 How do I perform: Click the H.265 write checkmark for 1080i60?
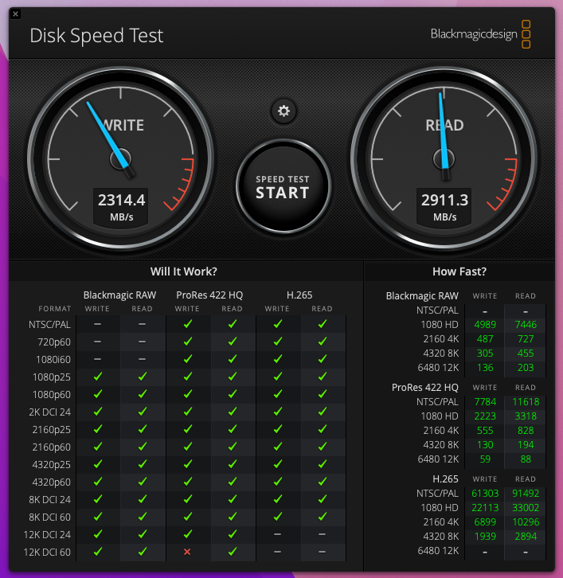coord(278,359)
